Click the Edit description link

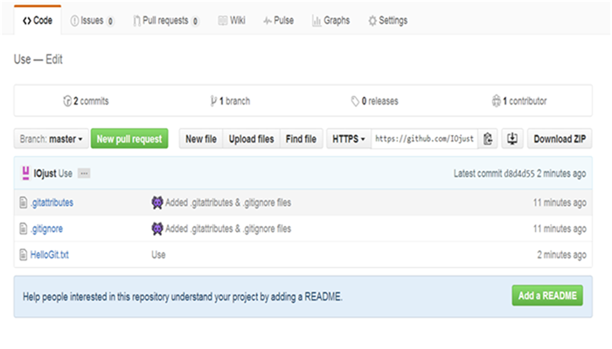pyautogui.click(x=54, y=59)
